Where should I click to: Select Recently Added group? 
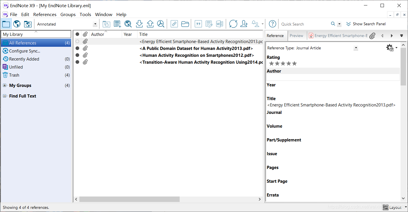click(36, 59)
